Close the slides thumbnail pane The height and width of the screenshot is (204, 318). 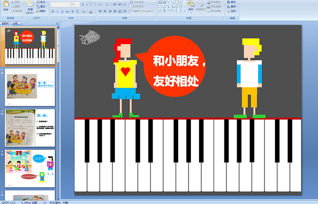57,24
